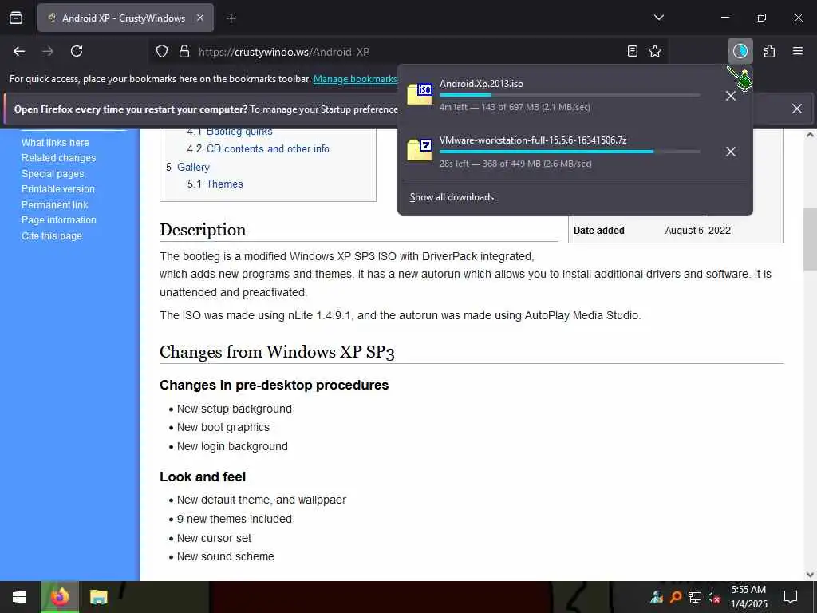Screen dimensions: 817x613
Task: Go back to the previous page
Action: coord(19,51)
